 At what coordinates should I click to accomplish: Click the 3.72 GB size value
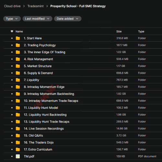click(121, 135)
